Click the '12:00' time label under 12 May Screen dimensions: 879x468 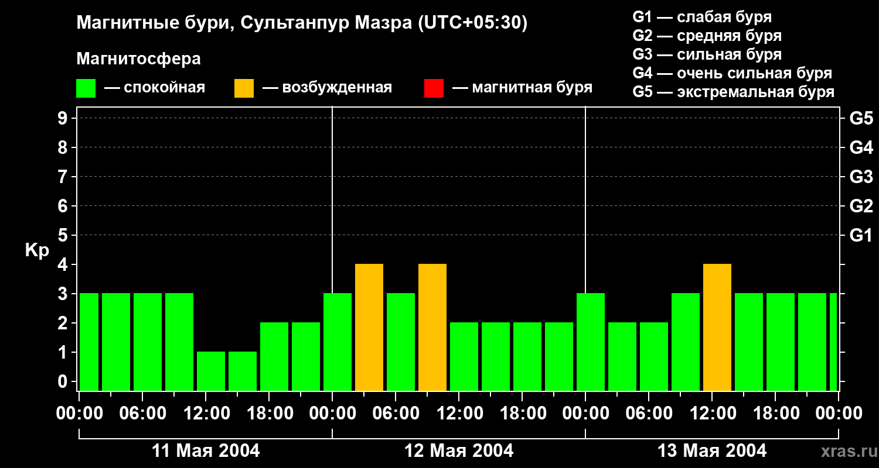pyautogui.click(x=459, y=414)
